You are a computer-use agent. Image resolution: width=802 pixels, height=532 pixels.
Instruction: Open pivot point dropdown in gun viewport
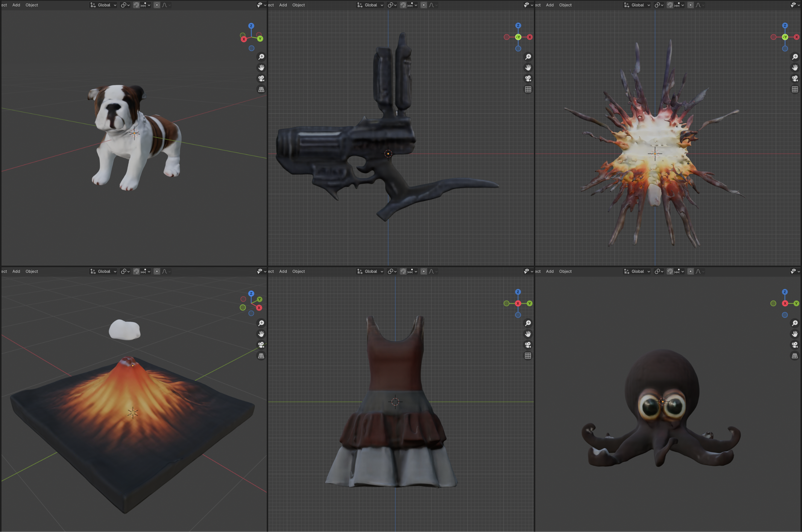(393, 5)
